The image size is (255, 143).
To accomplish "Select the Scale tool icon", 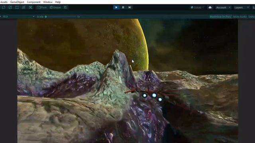I will point(10,8).
